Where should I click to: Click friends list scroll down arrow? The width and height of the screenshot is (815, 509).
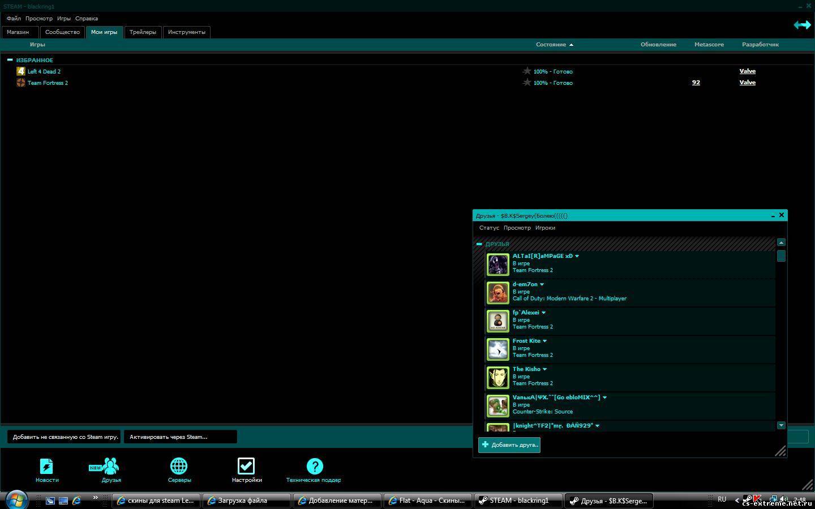point(781,425)
